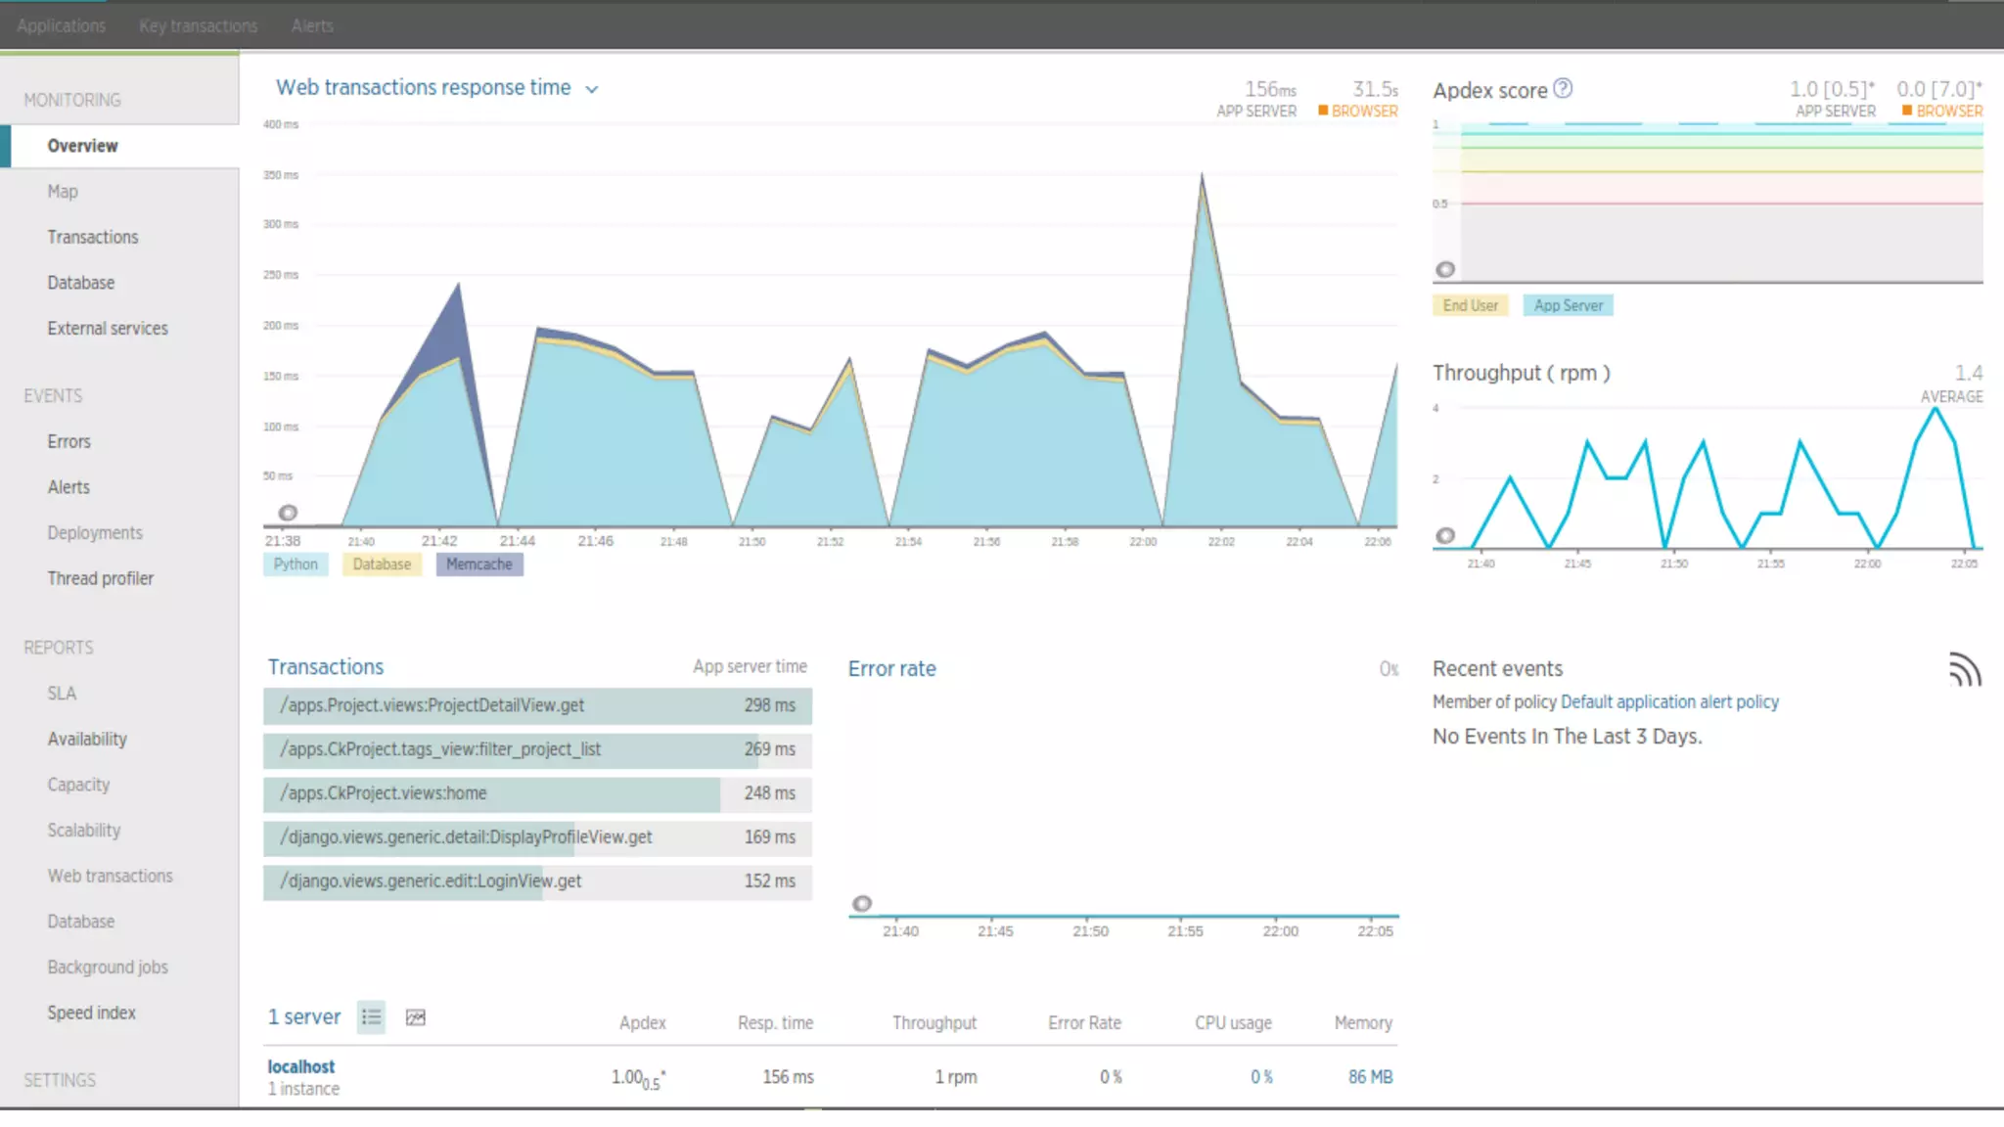This screenshot has width=2004, height=1127.
Task: Toggle the App Server Apdex legend
Action: coord(1569,305)
